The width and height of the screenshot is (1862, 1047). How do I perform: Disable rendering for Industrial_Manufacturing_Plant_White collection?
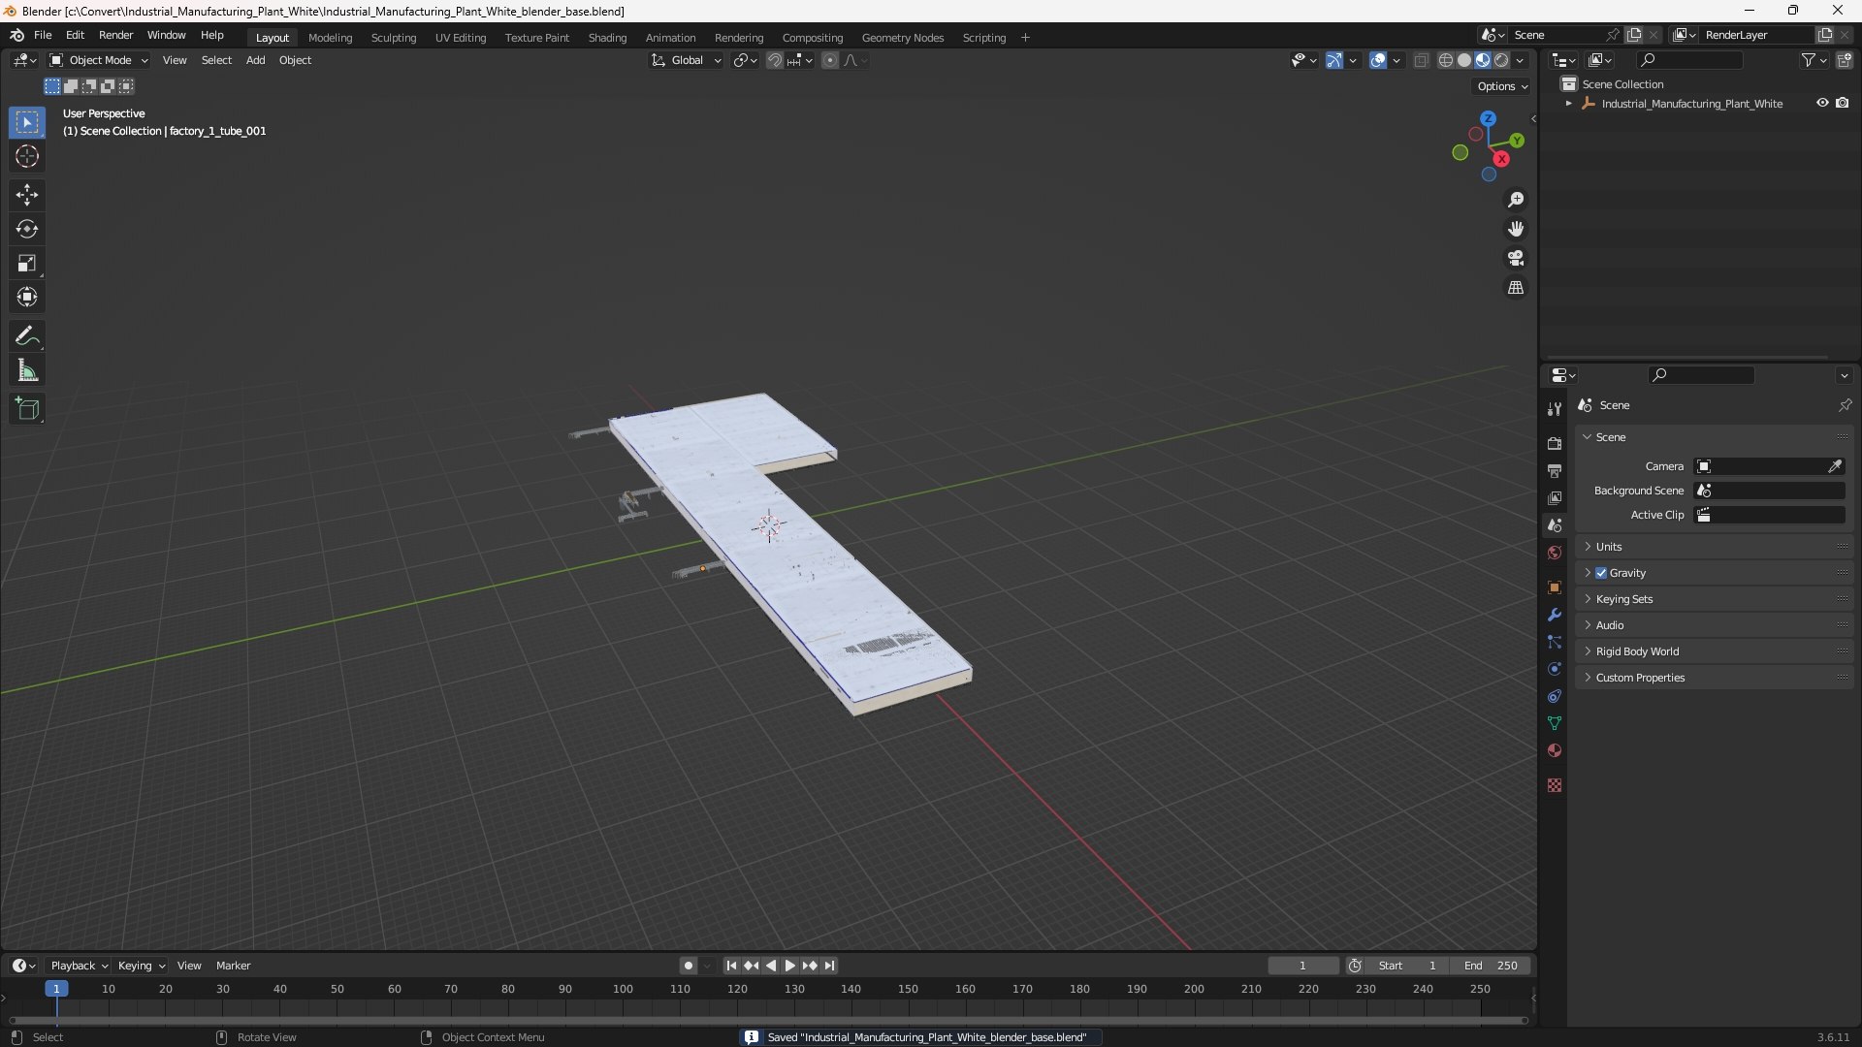pos(1843,103)
